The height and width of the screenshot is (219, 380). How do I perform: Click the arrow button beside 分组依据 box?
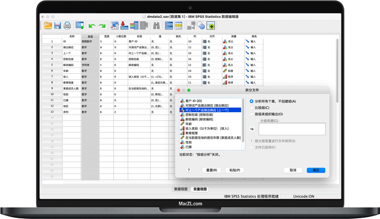[252, 129]
